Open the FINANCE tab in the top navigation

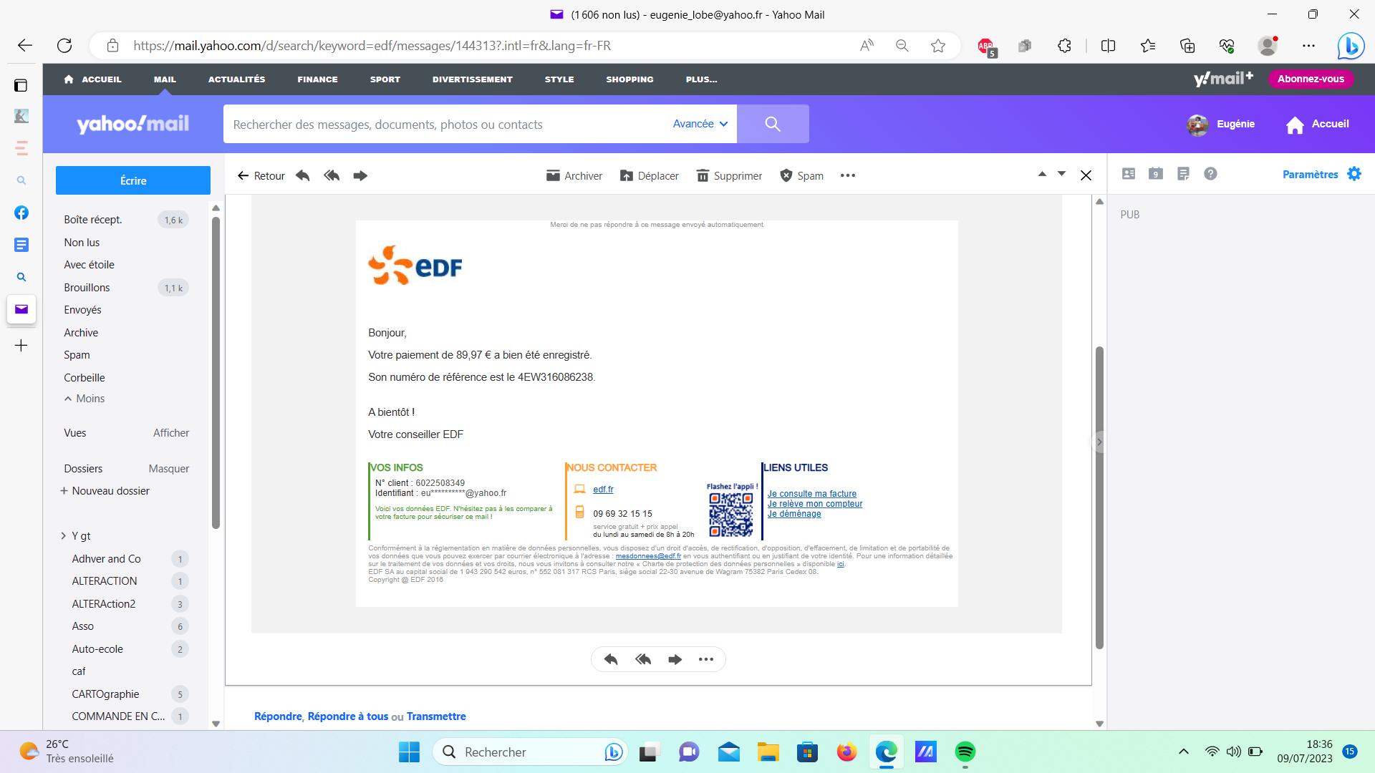[317, 79]
